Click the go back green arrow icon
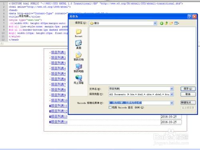200x150 pixels. (162, 23)
